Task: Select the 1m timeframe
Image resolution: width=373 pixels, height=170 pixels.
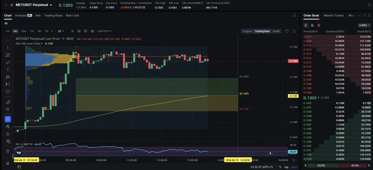Action: [7, 31]
